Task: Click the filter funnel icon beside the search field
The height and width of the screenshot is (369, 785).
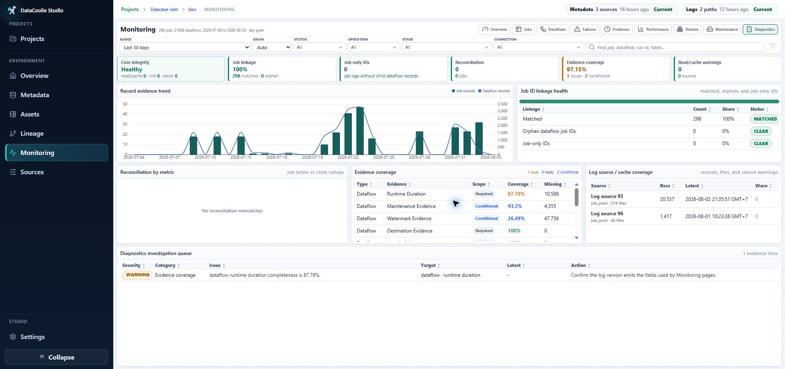Action: 772,46
